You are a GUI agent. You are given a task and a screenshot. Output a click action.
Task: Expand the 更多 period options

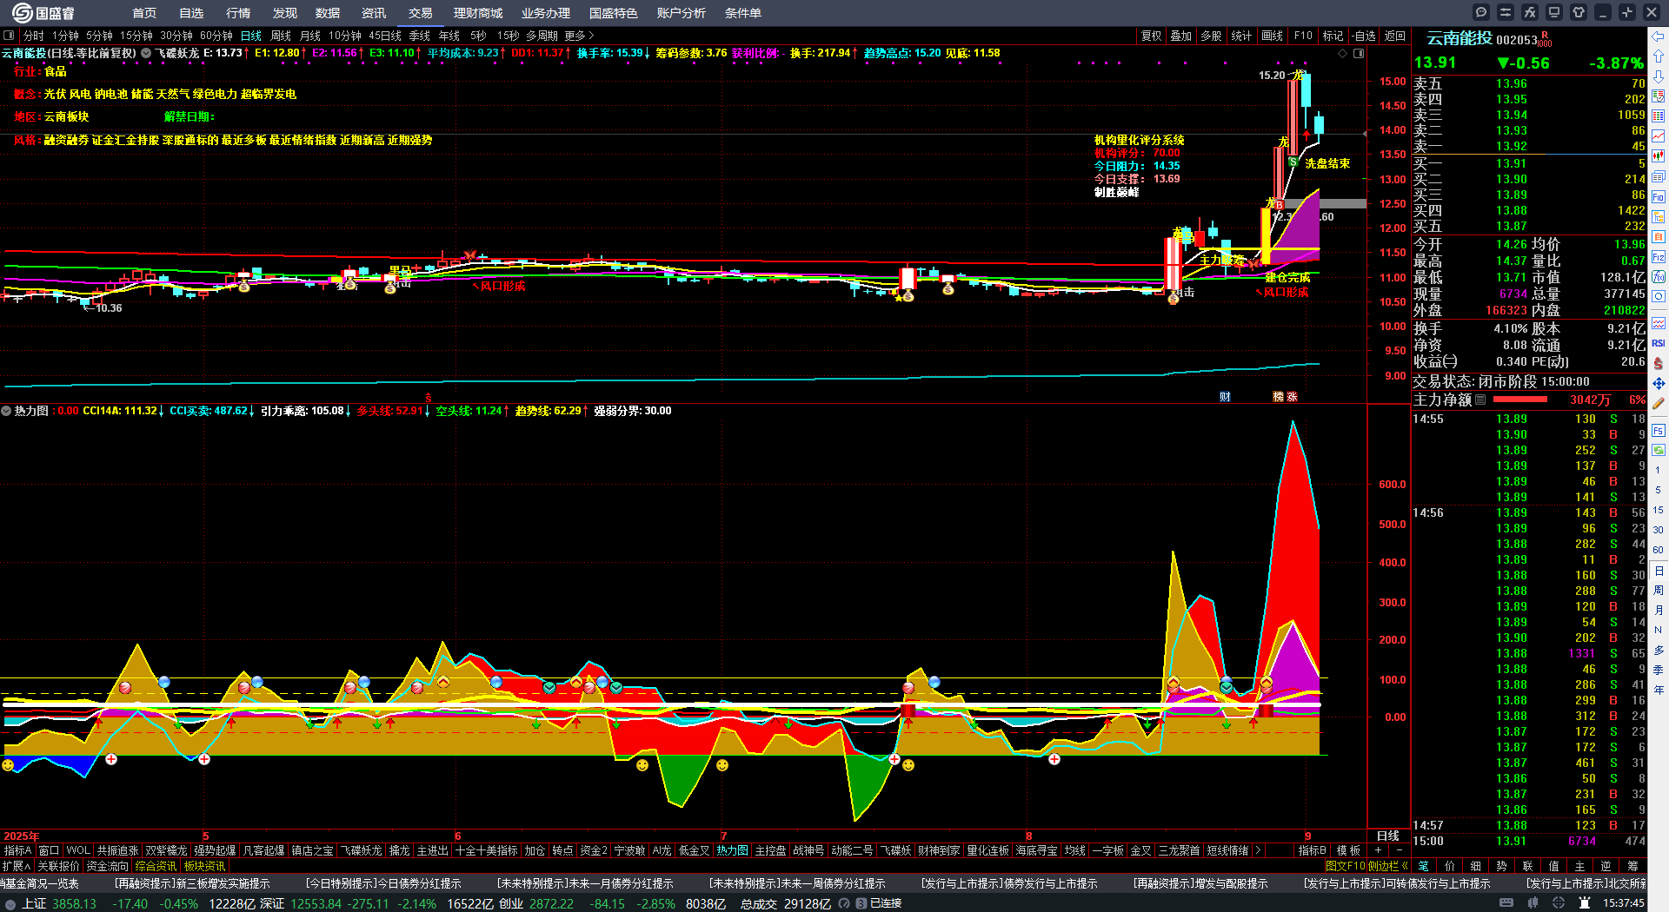[x=579, y=36]
